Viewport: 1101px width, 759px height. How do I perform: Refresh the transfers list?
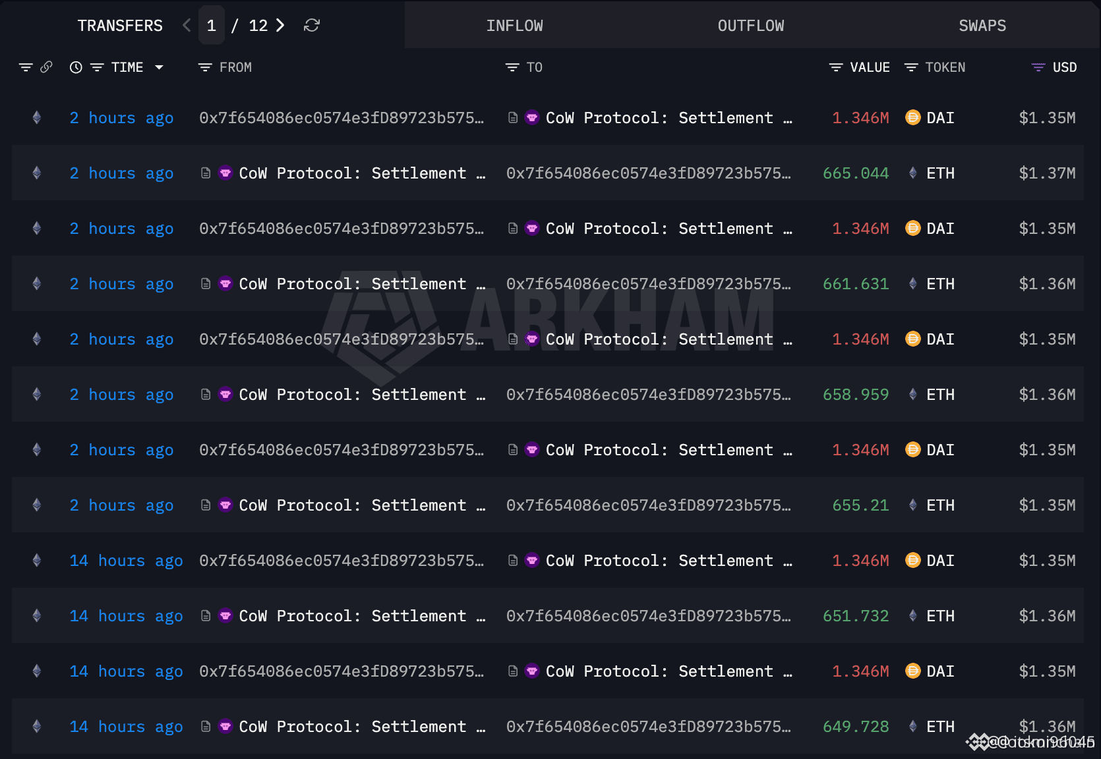point(312,26)
